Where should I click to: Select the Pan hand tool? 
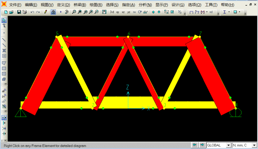point(103,12)
